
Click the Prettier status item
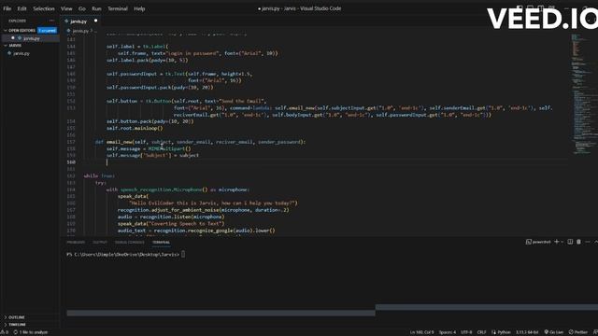[x=578, y=332]
